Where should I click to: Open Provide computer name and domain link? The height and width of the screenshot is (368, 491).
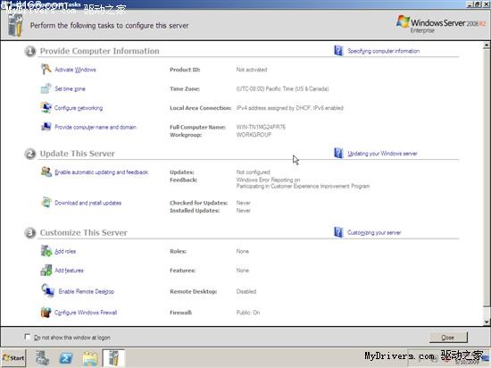click(x=96, y=127)
